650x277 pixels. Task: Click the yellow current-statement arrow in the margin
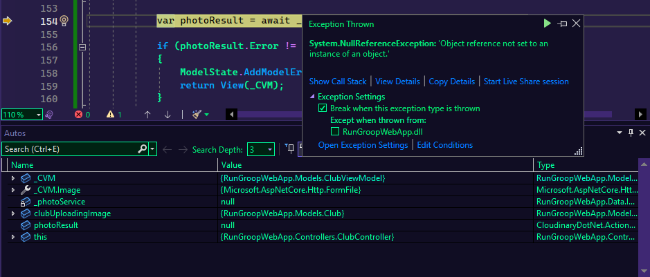[7, 21]
